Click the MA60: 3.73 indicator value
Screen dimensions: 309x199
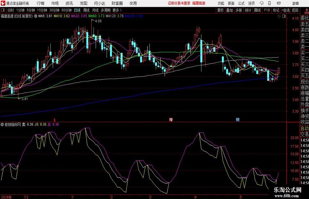(96, 16)
